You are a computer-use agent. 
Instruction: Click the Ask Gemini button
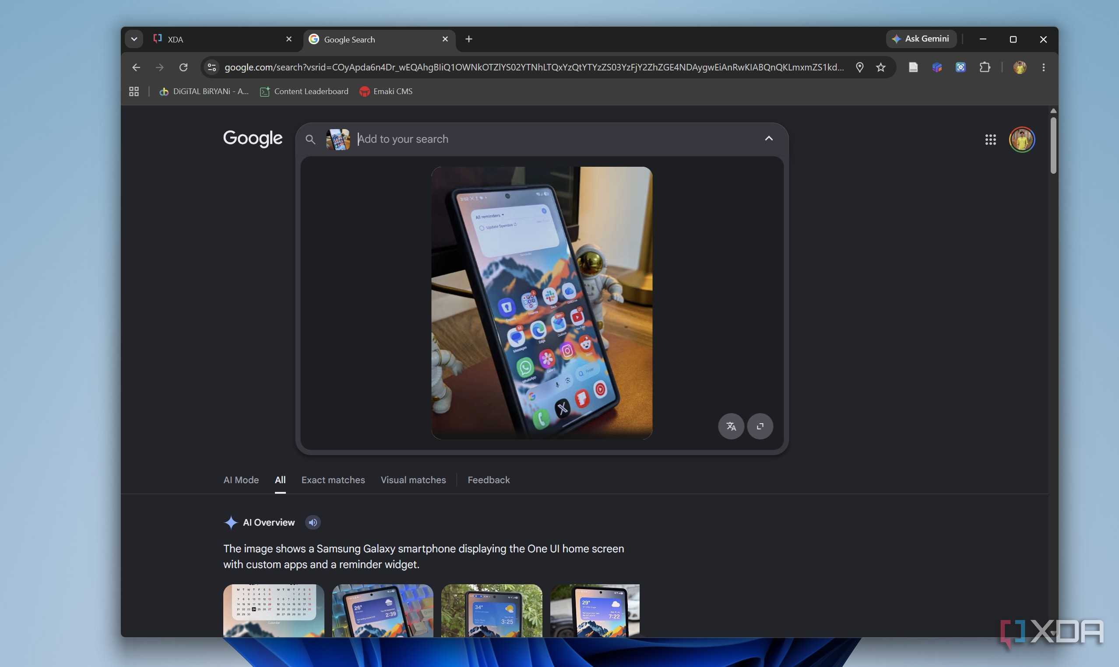[921, 39]
